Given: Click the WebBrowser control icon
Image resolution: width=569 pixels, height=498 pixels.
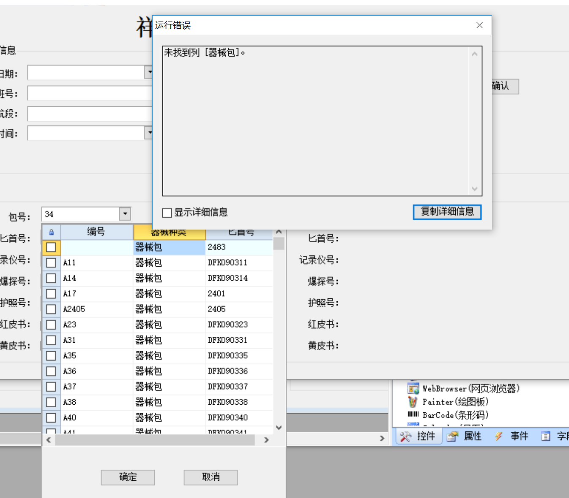Looking at the screenshot, I should coord(413,388).
